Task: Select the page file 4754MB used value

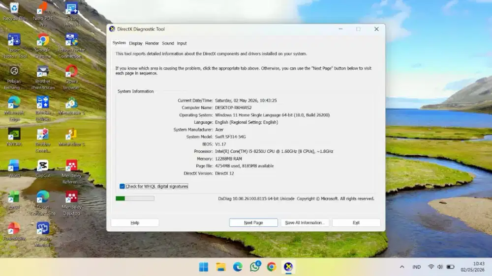Action: 244,166
